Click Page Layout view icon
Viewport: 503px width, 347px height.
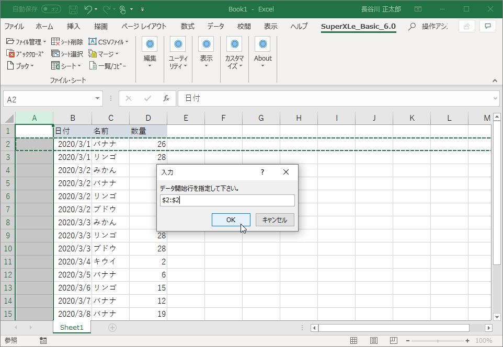[373, 341]
